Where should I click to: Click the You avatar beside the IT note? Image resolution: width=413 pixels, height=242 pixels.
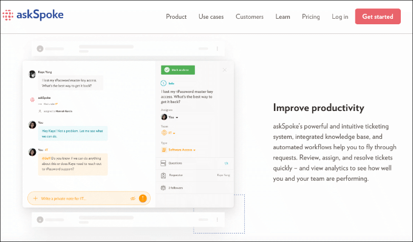32,152
